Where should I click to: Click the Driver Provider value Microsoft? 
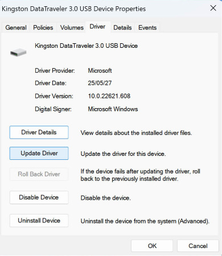coord(100,71)
